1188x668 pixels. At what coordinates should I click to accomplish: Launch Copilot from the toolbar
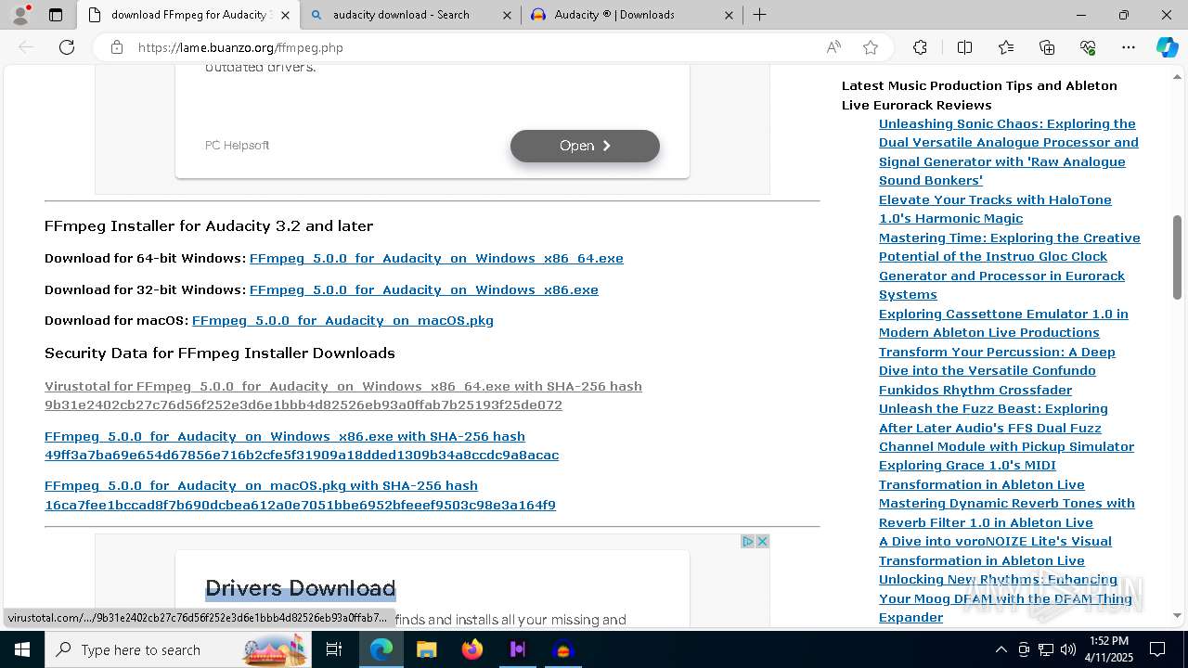(x=1167, y=47)
